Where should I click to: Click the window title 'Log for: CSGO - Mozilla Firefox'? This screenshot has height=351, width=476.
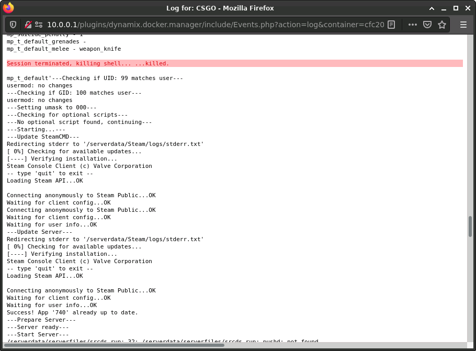tap(220, 8)
